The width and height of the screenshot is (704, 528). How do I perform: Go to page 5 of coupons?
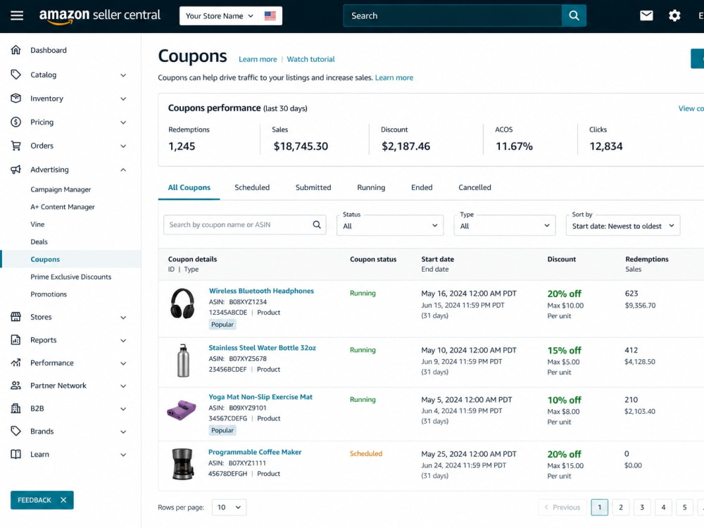pos(684,508)
